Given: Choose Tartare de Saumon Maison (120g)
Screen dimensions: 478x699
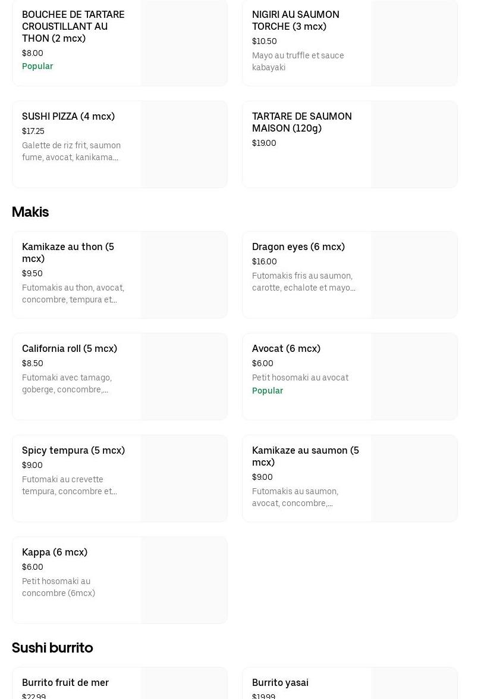Looking at the screenshot, I should click(301, 122).
